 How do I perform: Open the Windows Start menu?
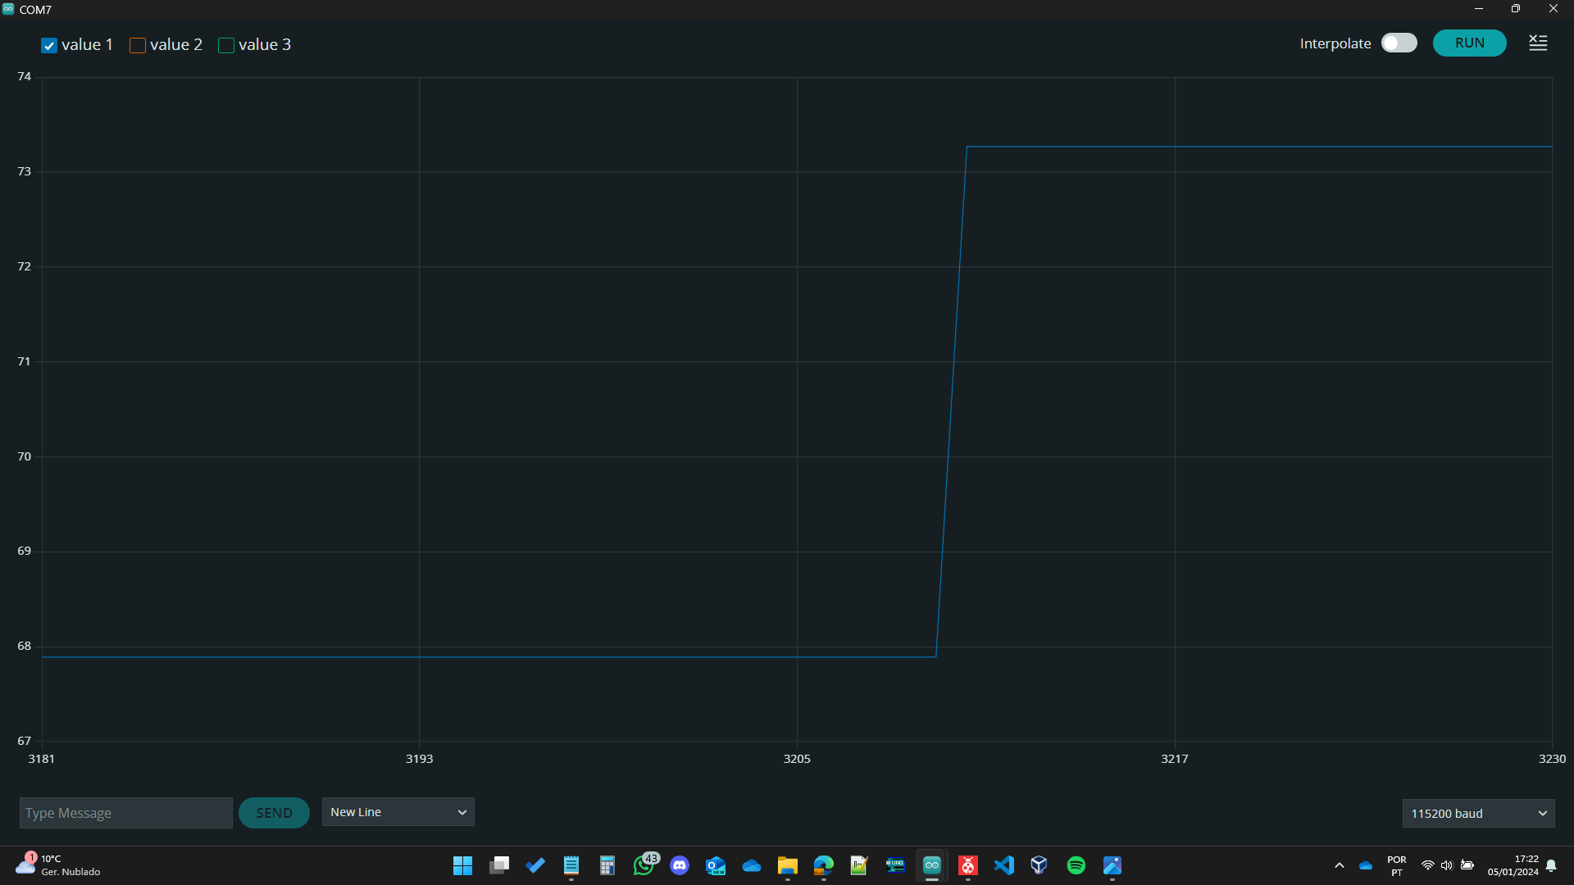(462, 865)
